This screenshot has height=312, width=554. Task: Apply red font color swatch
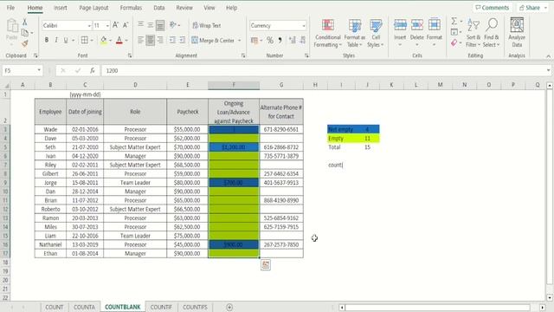[x=119, y=41]
